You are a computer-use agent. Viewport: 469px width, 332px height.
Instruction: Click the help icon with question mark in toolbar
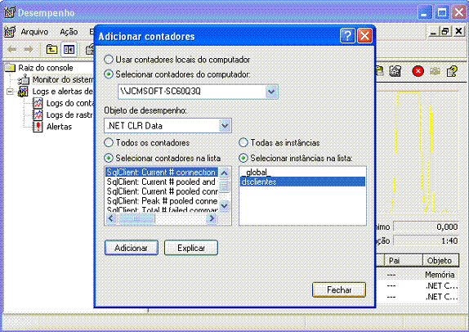point(452,71)
